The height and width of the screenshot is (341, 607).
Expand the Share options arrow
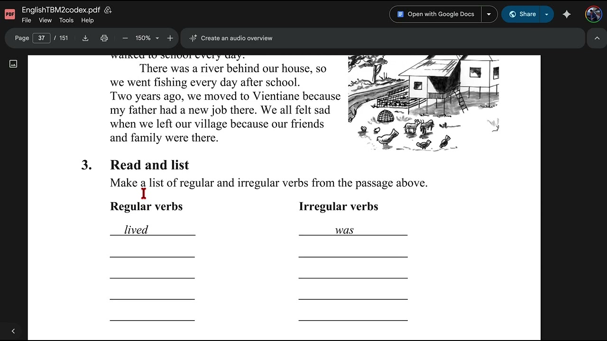547,14
